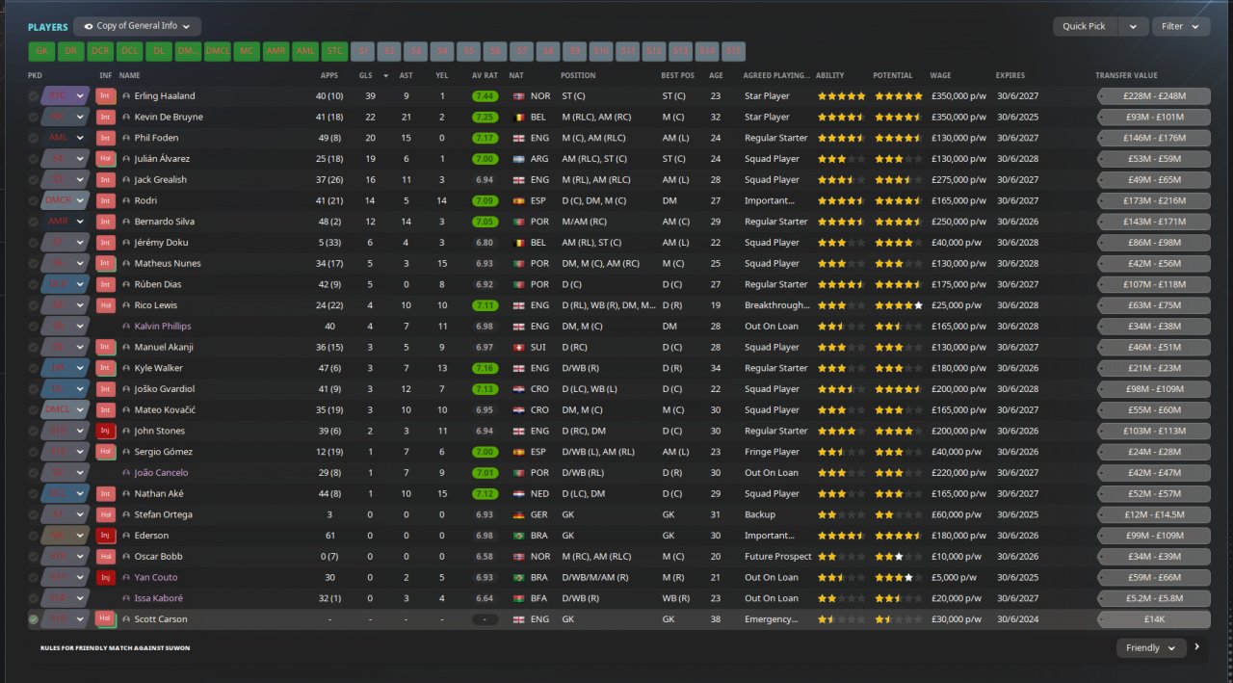Click the player icon beside Rodri
Screen dimensions: 1233x683
pyautogui.click(x=126, y=200)
